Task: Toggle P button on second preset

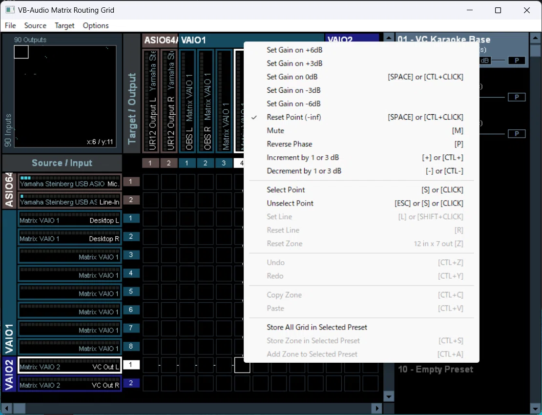Action: [x=517, y=97]
